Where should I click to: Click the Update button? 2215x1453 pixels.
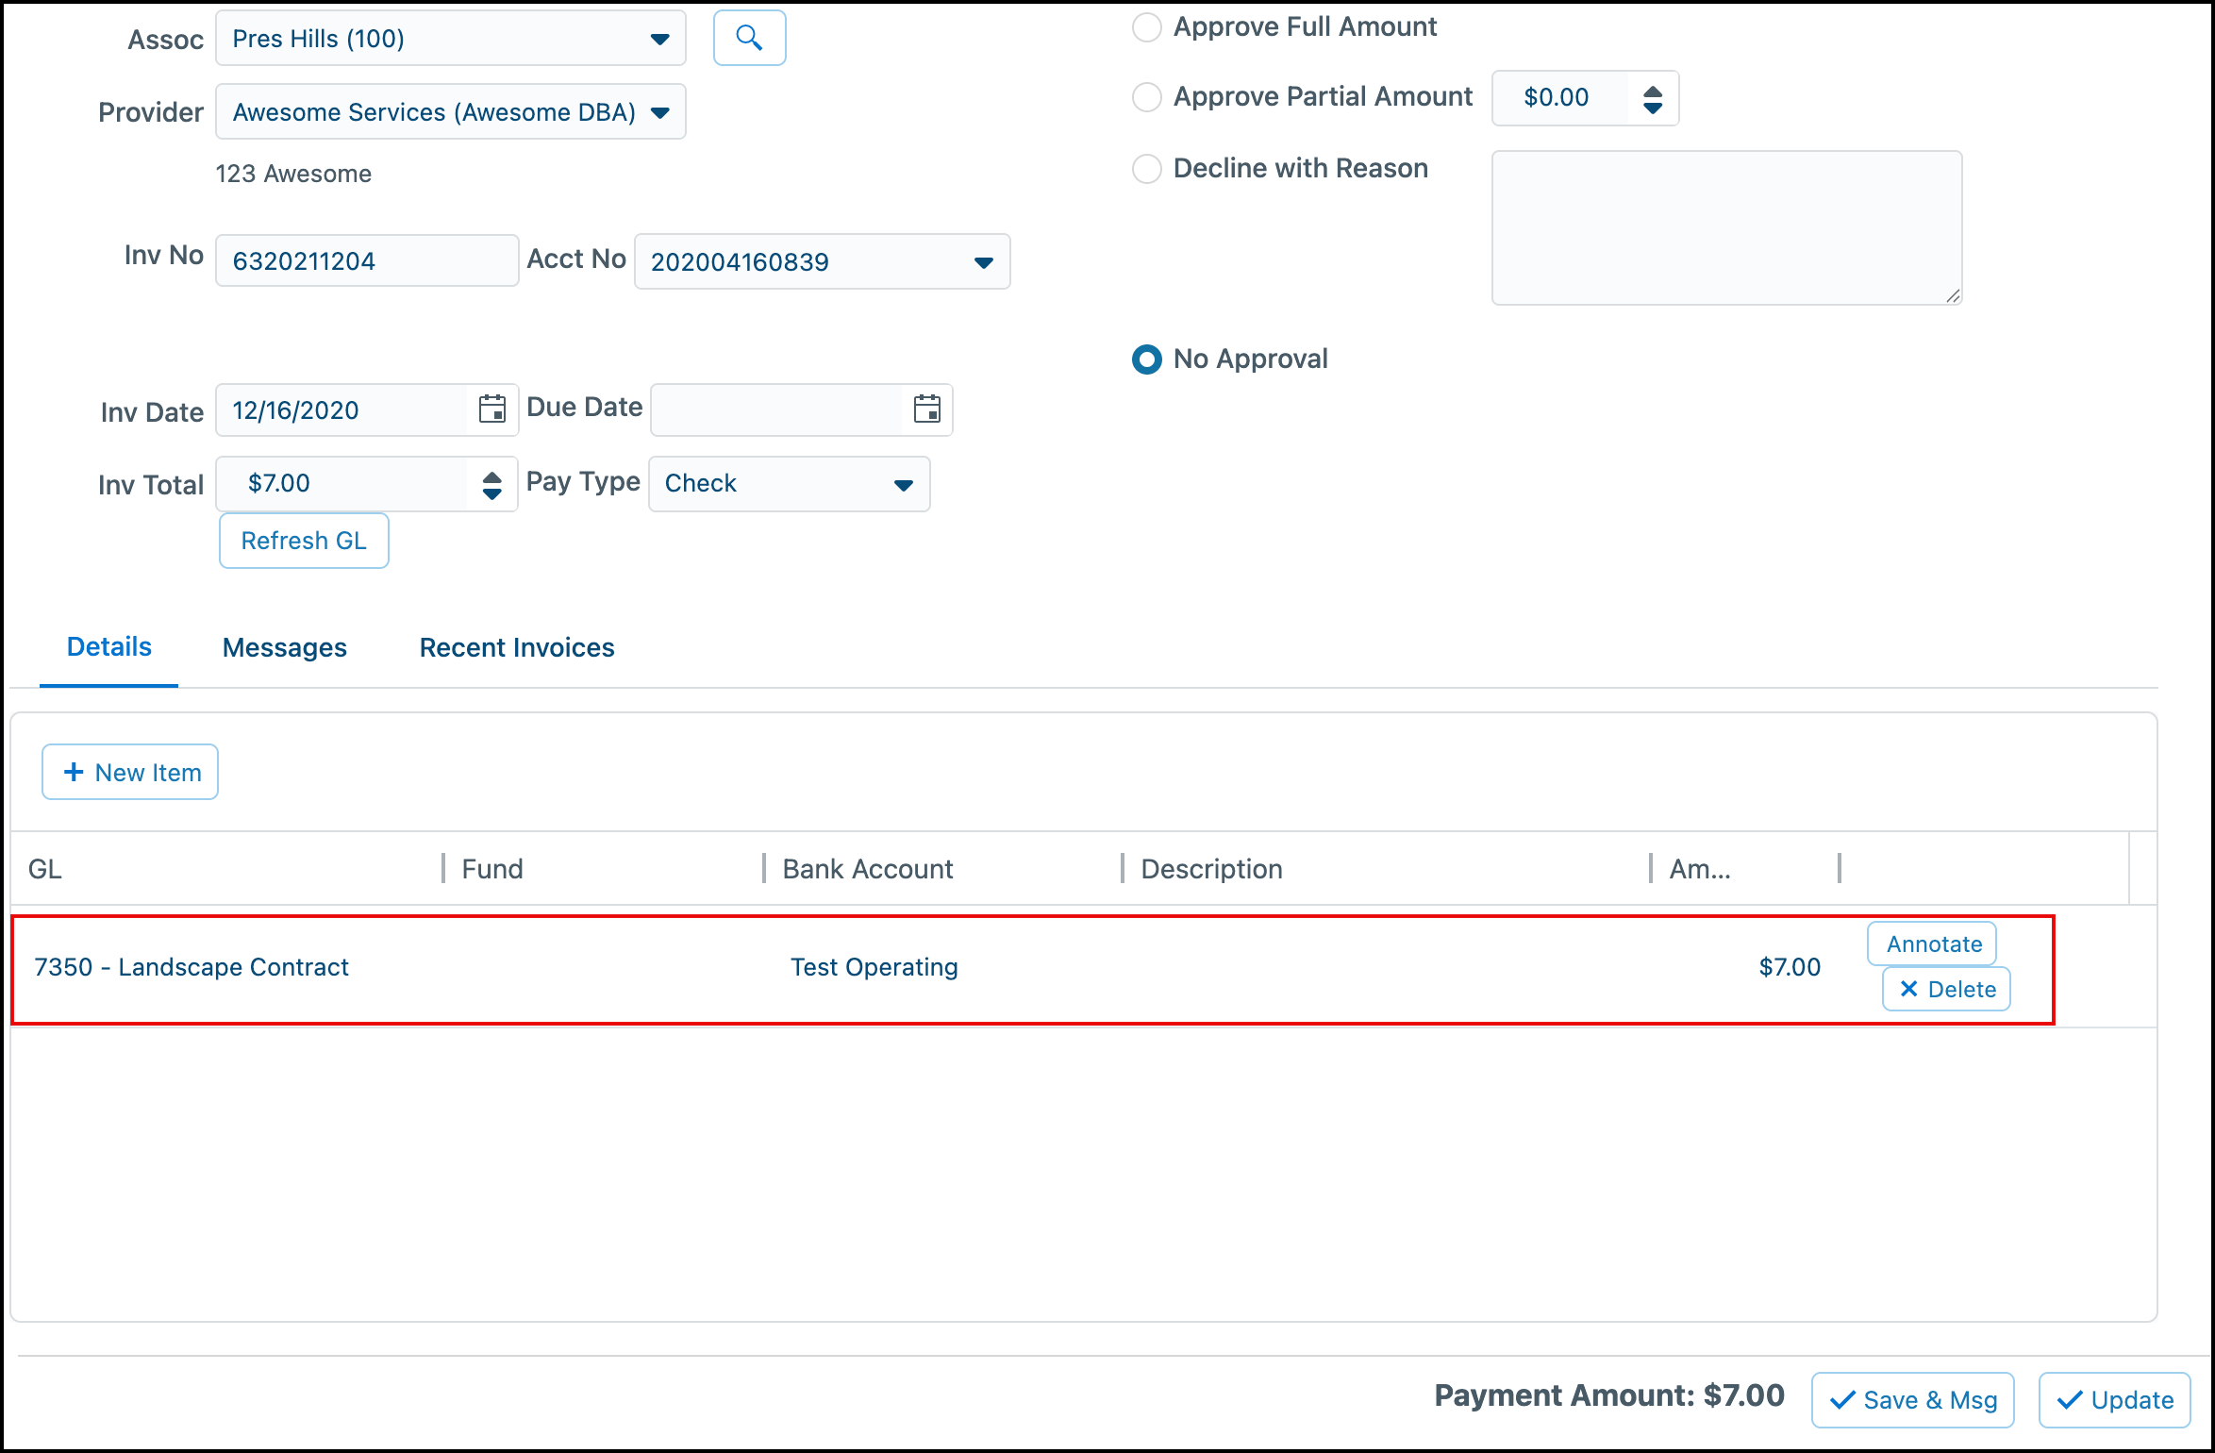[x=2114, y=1400]
